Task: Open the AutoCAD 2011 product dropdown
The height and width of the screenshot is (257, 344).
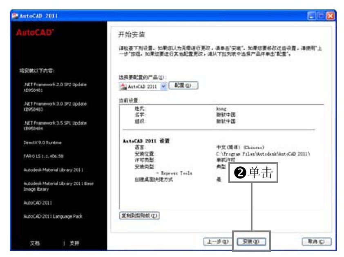Action: [163, 86]
